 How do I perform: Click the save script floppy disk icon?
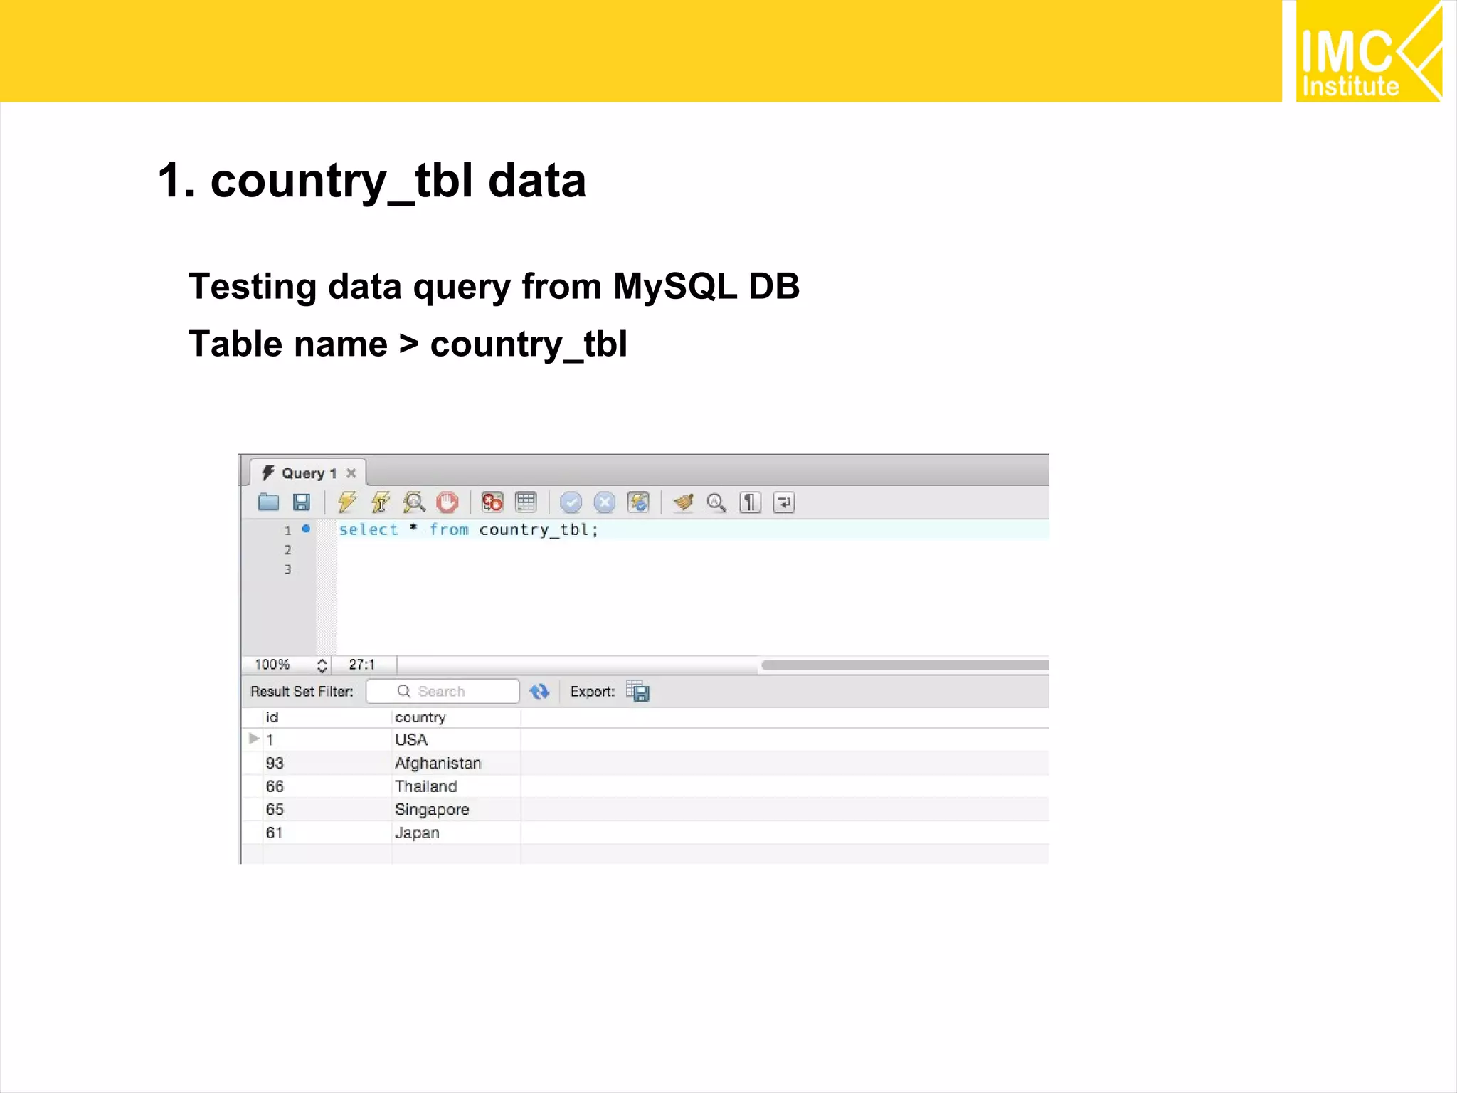(x=302, y=502)
